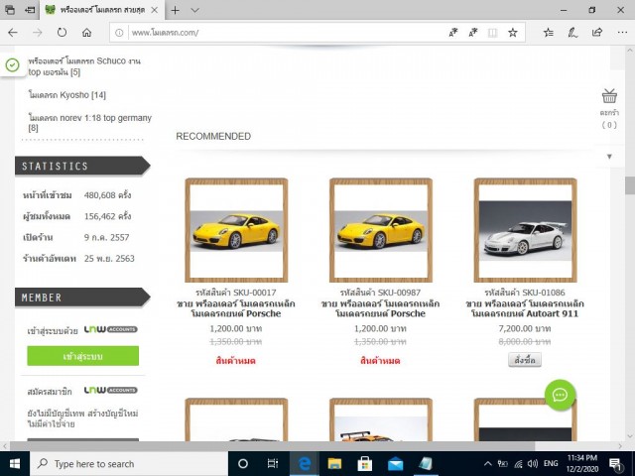Image resolution: width=635 pixels, height=476 pixels.
Task: Open the volume control icon
Action: [x=533, y=464]
